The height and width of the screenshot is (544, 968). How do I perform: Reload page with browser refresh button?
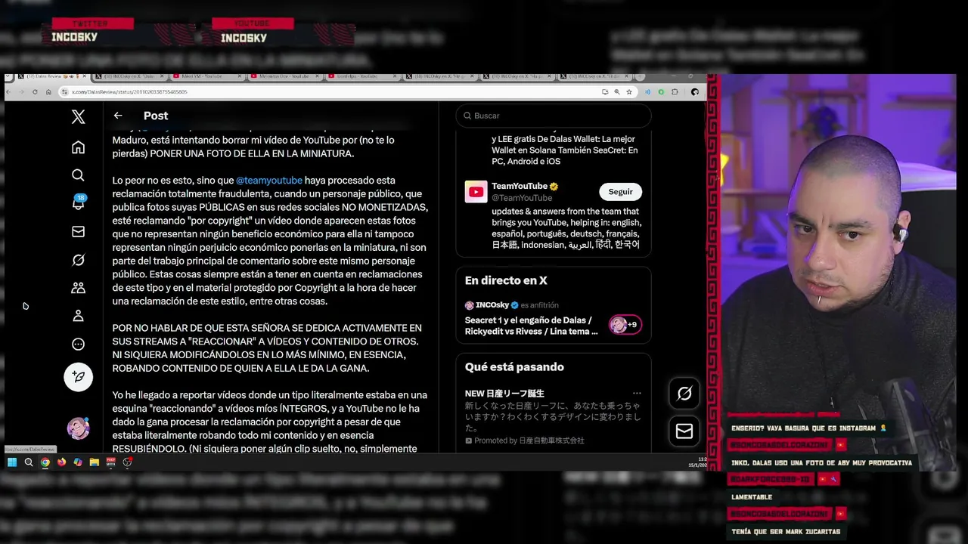click(x=35, y=92)
